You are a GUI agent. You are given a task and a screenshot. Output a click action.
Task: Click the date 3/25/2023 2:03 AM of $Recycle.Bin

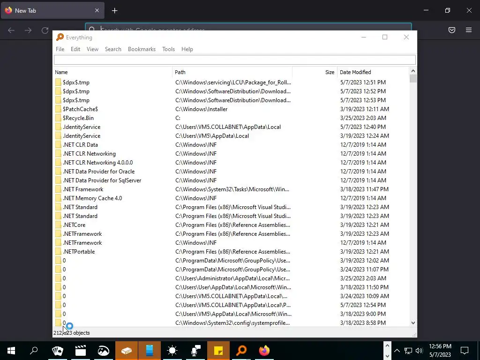pos(363,118)
